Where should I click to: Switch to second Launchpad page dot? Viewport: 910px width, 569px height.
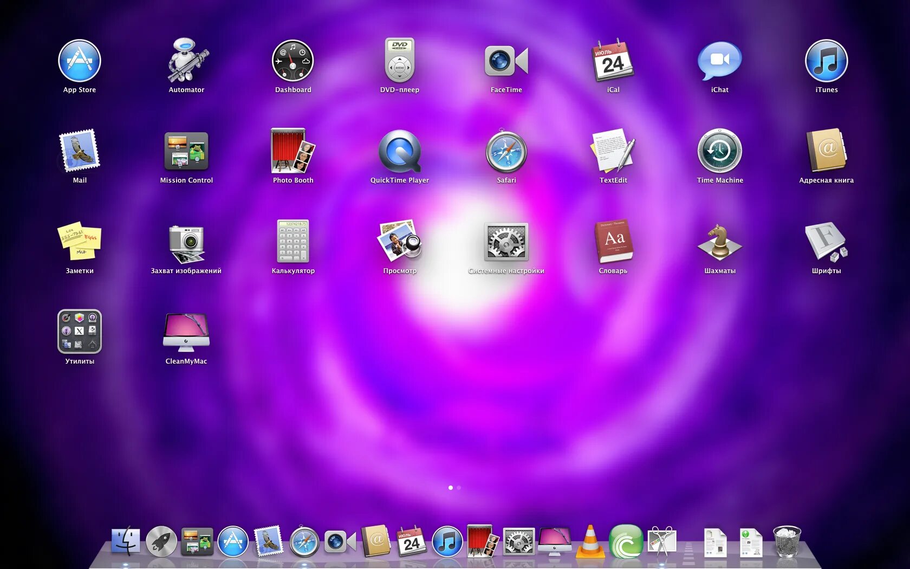click(459, 488)
